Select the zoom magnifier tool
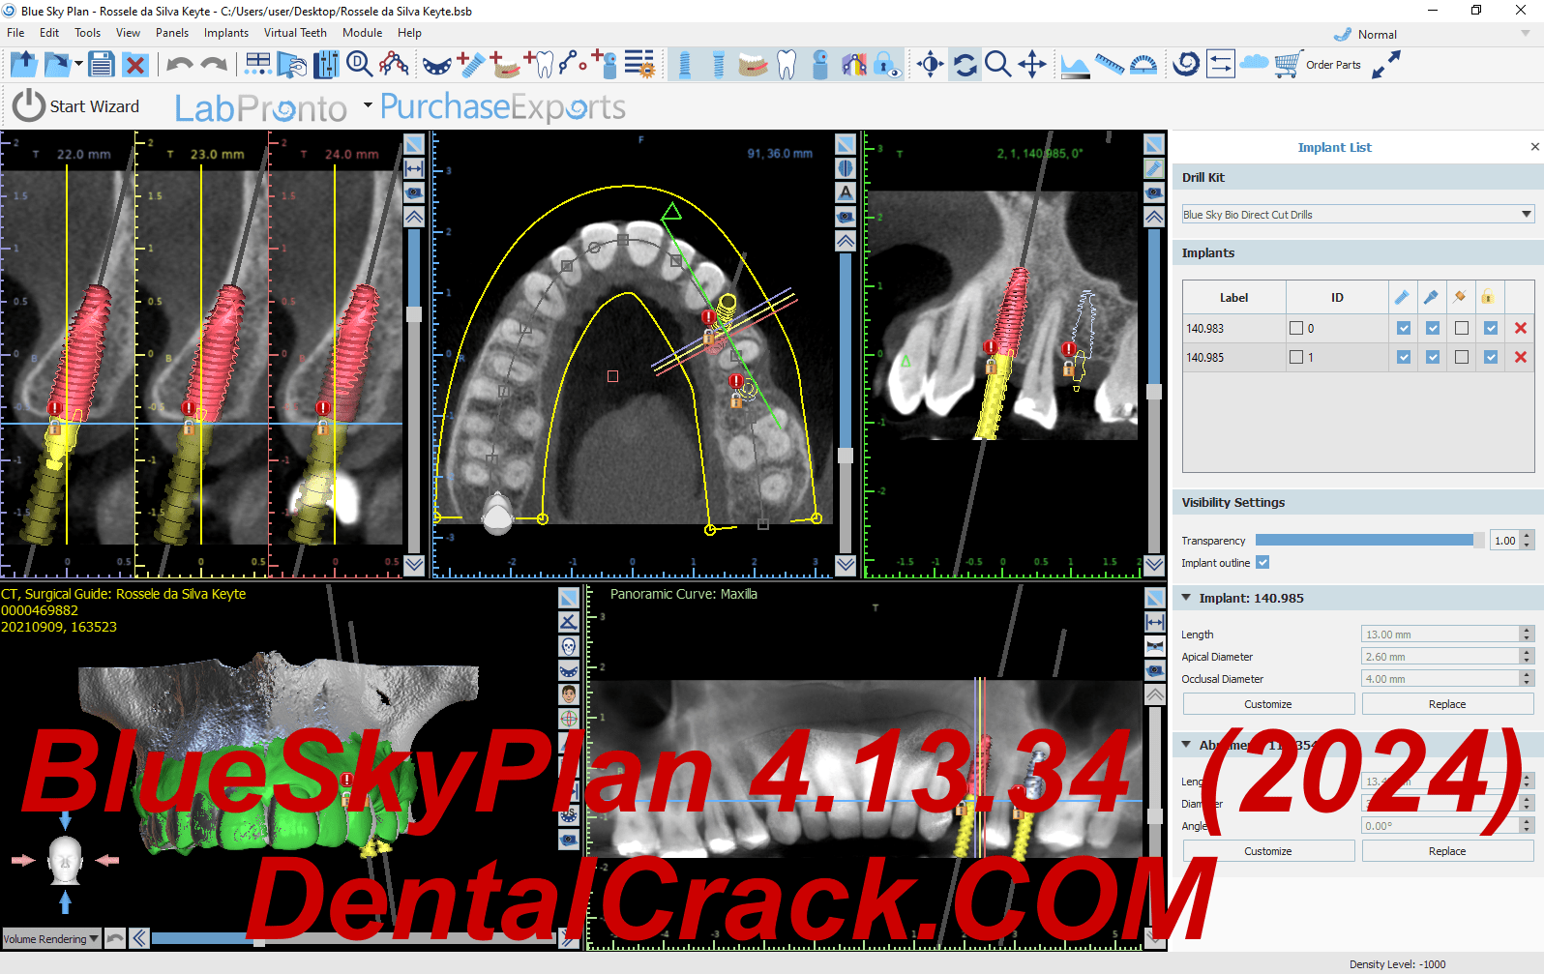 pos(997,65)
